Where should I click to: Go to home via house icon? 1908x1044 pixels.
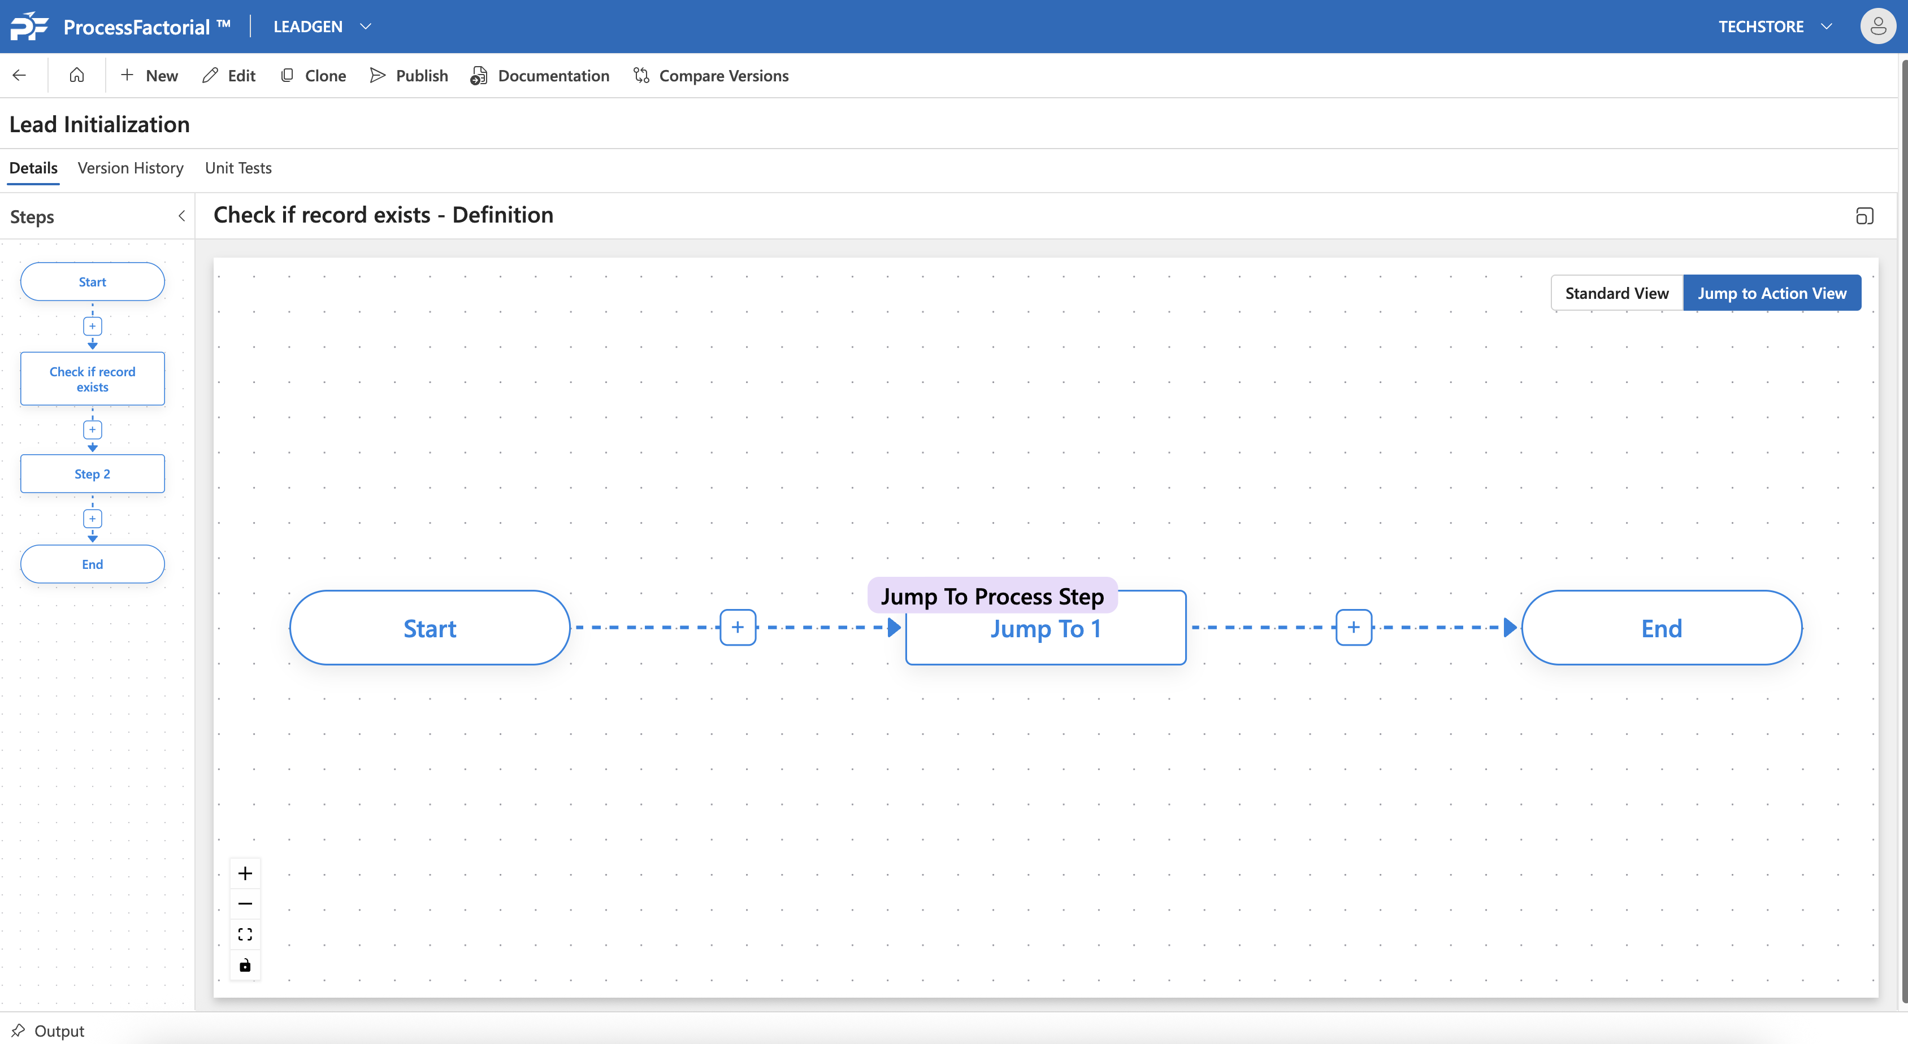(76, 76)
